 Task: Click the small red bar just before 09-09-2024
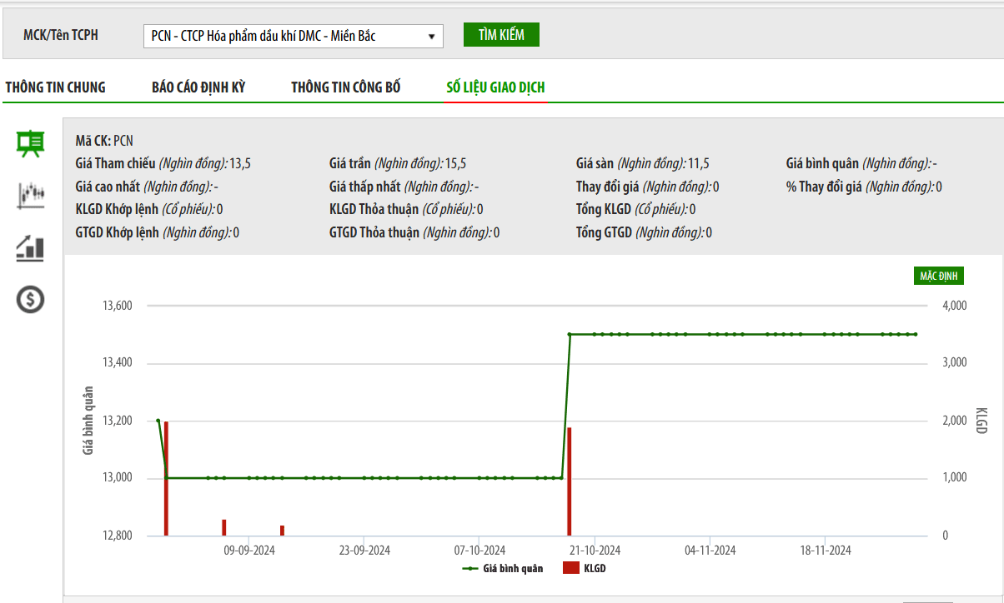pyautogui.click(x=223, y=527)
